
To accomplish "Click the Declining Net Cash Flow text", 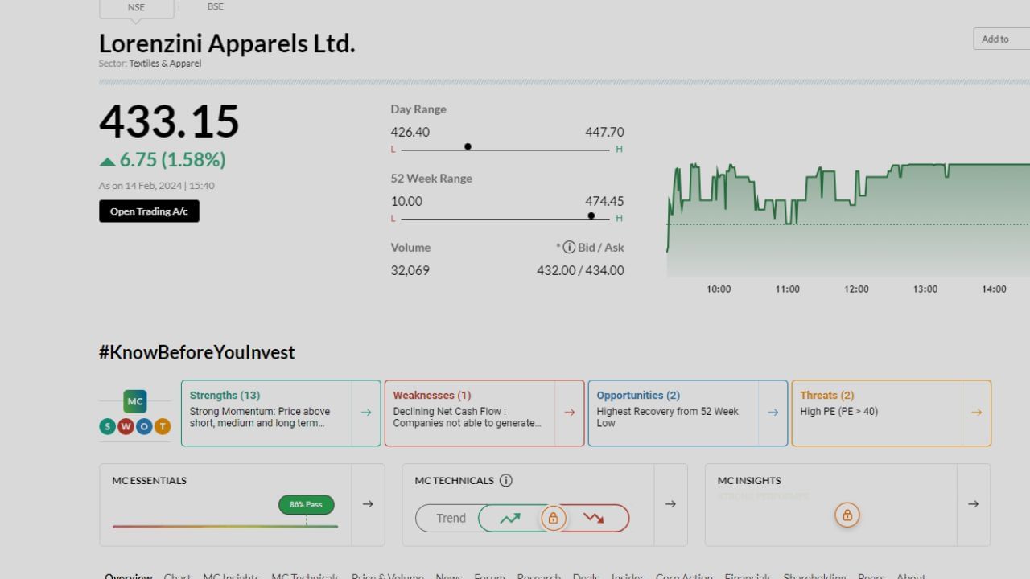I will pos(468,417).
